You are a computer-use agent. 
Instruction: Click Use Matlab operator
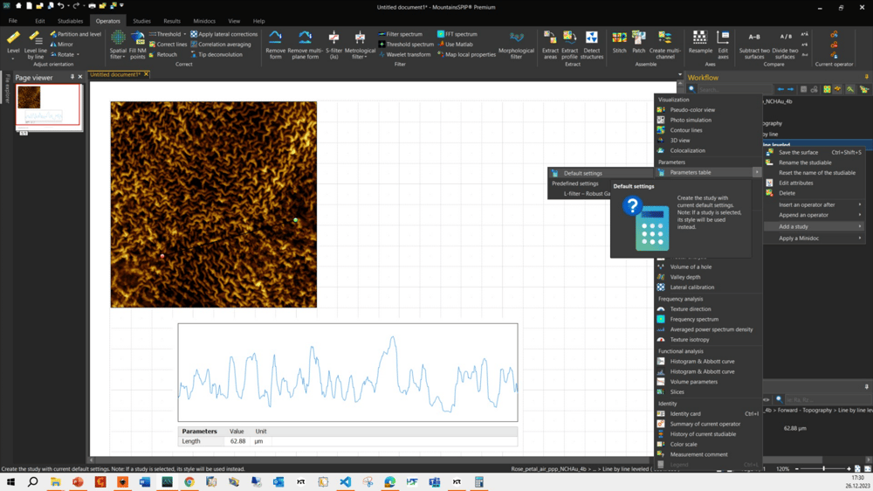[x=456, y=44]
